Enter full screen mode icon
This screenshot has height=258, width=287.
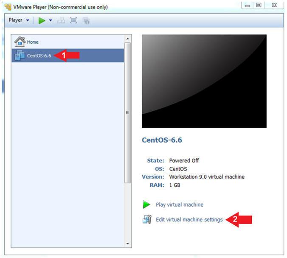[x=73, y=20]
